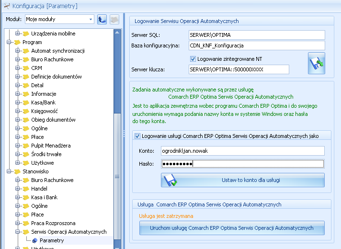Click the folder icon of Użytkowe under Program
341x249 pixels.
click(x=26, y=163)
